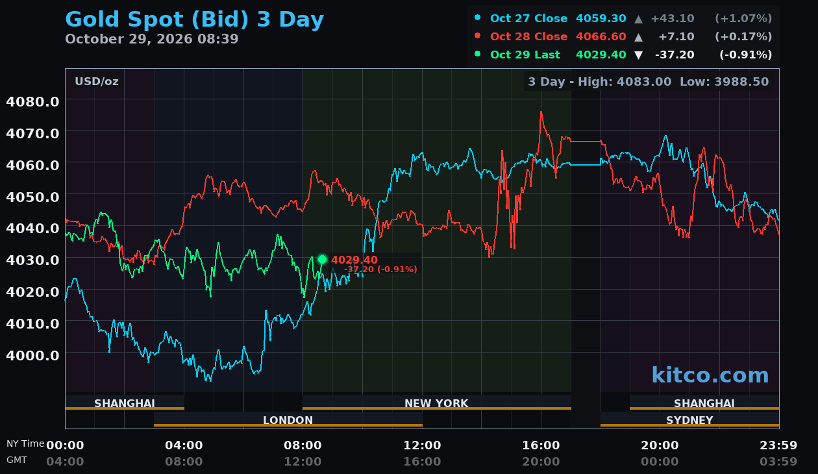Image resolution: width=818 pixels, height=474 pixels.
Task: Click the first SHANGHAI session bar
Action: pyautogui.click(x=125, y=403)
